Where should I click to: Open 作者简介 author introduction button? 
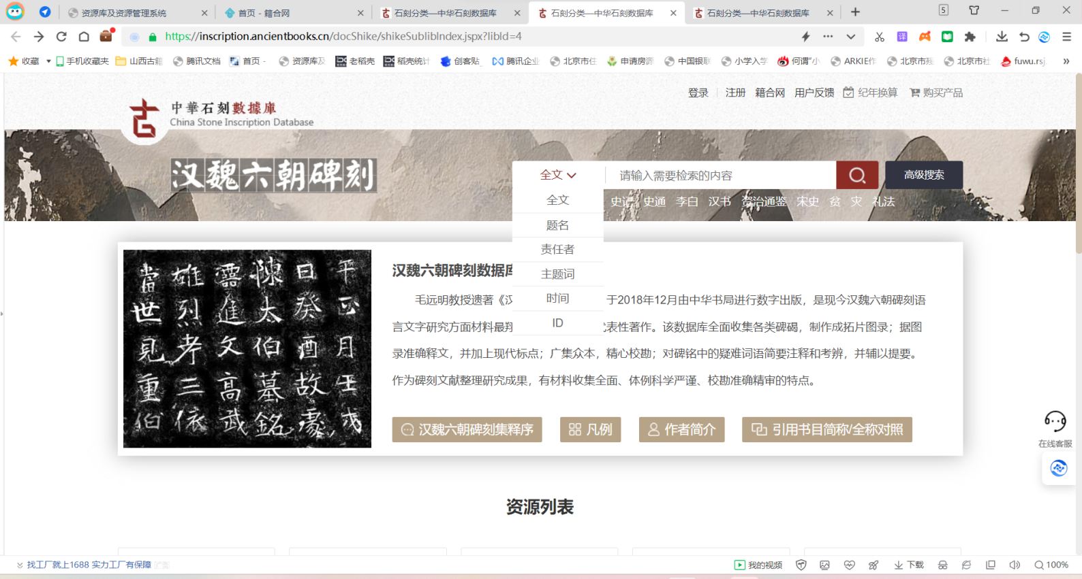[681, 429]
